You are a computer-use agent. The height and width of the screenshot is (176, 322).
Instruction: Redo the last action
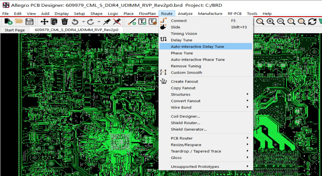[x=90, y=22]
